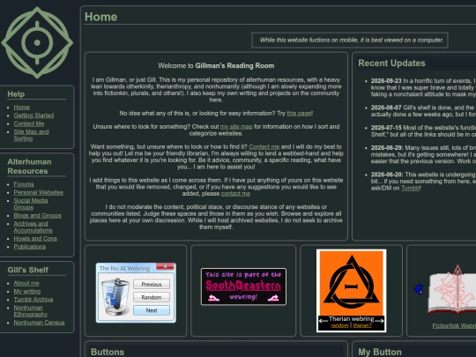The height and width of the screenshot is (357, 476).
Task: Open Forums under Alterhuman Resources
Action: pos(24,184)
